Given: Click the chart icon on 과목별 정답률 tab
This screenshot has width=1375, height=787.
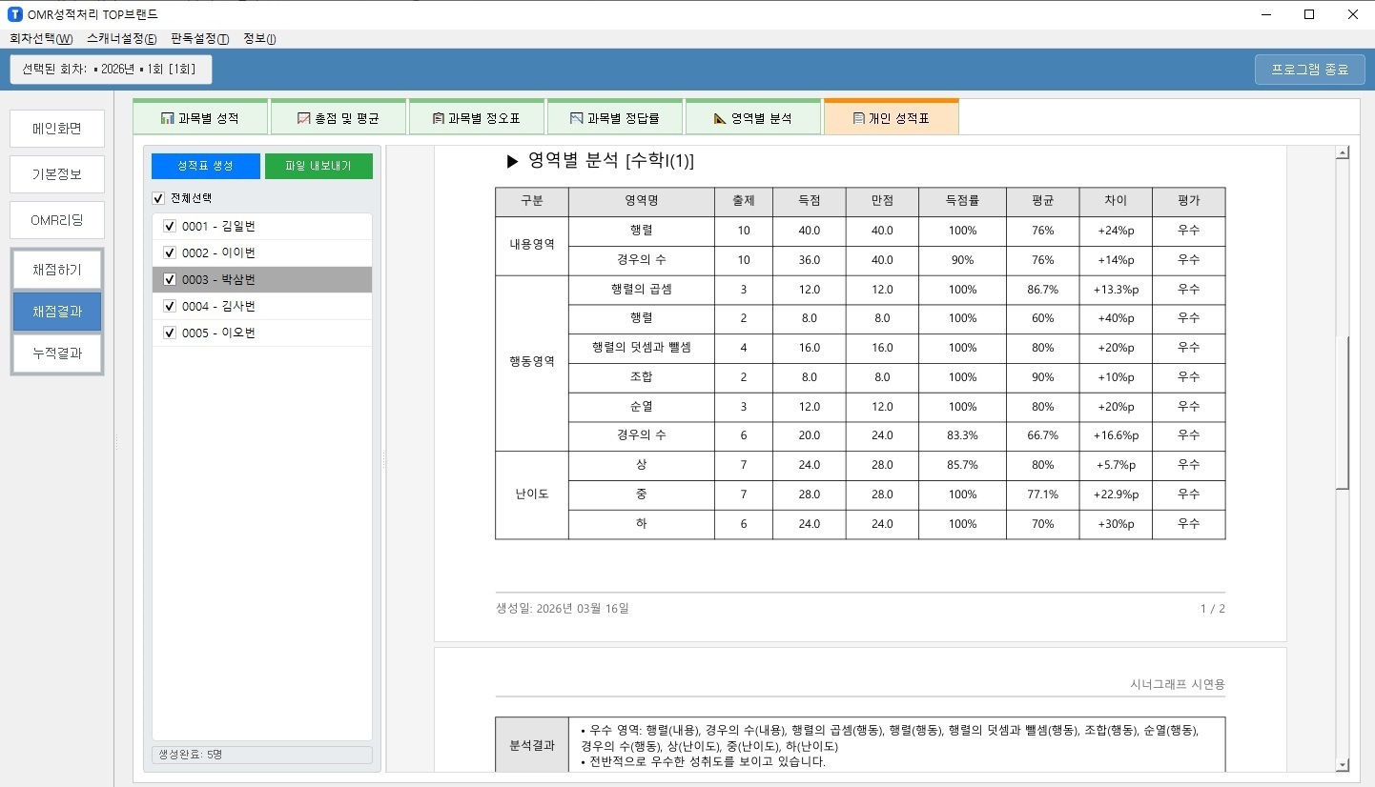Looking at the screenshot, I should click(576, 119).
